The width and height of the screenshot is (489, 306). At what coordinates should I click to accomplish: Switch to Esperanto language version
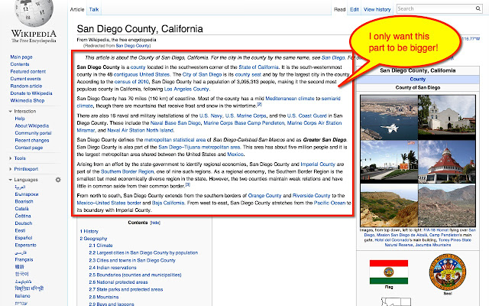click(x=25, y=245)
